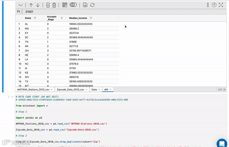Click the blue active cell indicator bar
The height and width of the screenshot is (147, 229).
(3, 46)
